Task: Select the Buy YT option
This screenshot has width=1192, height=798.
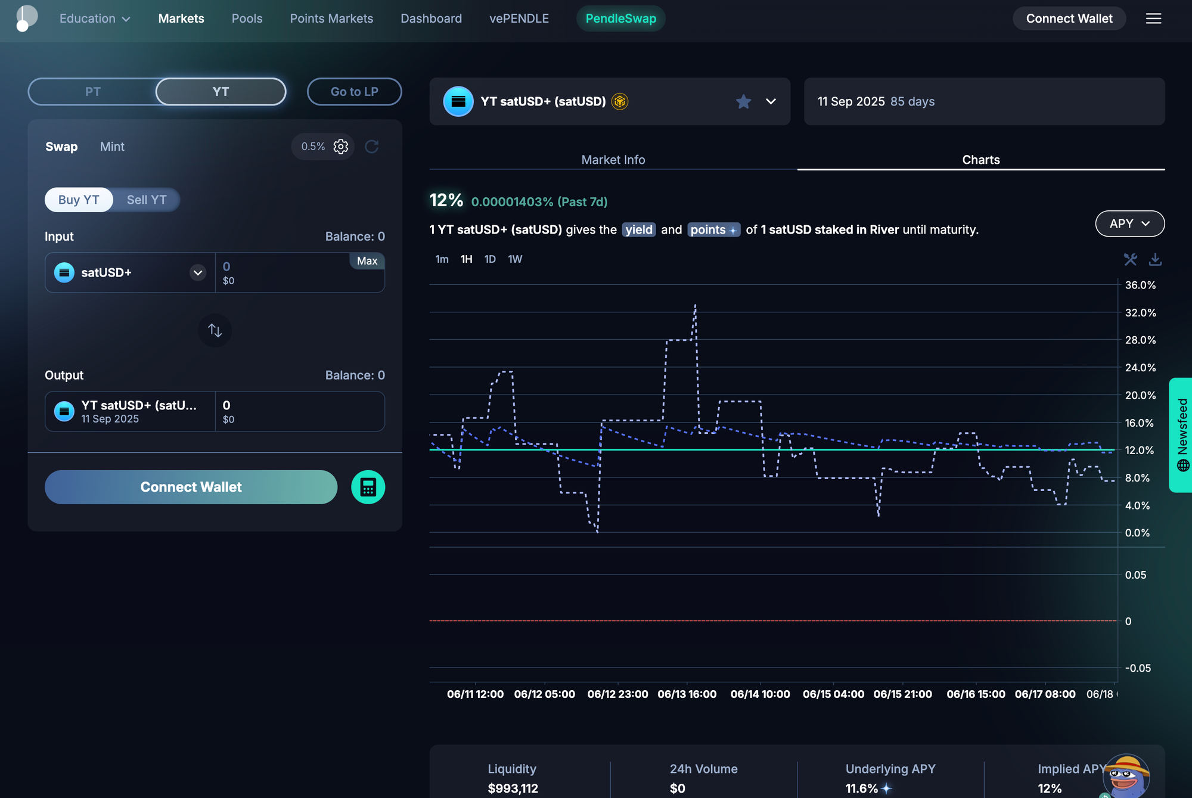Action: pos(79,200)
